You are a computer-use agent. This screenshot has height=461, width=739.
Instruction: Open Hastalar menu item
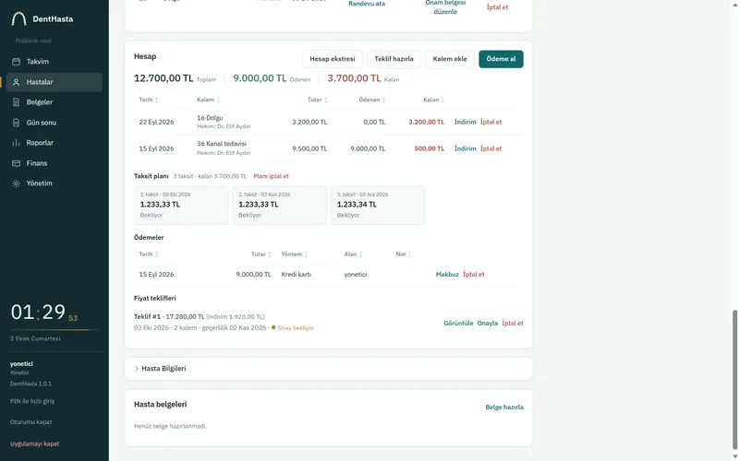[x=55, y=82]
